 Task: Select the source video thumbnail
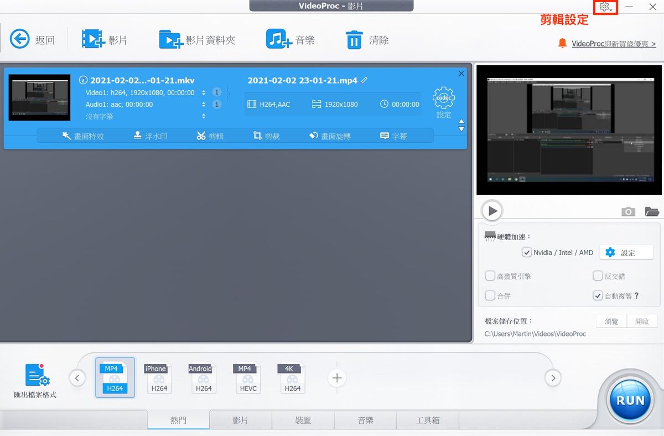click(39, 97)
